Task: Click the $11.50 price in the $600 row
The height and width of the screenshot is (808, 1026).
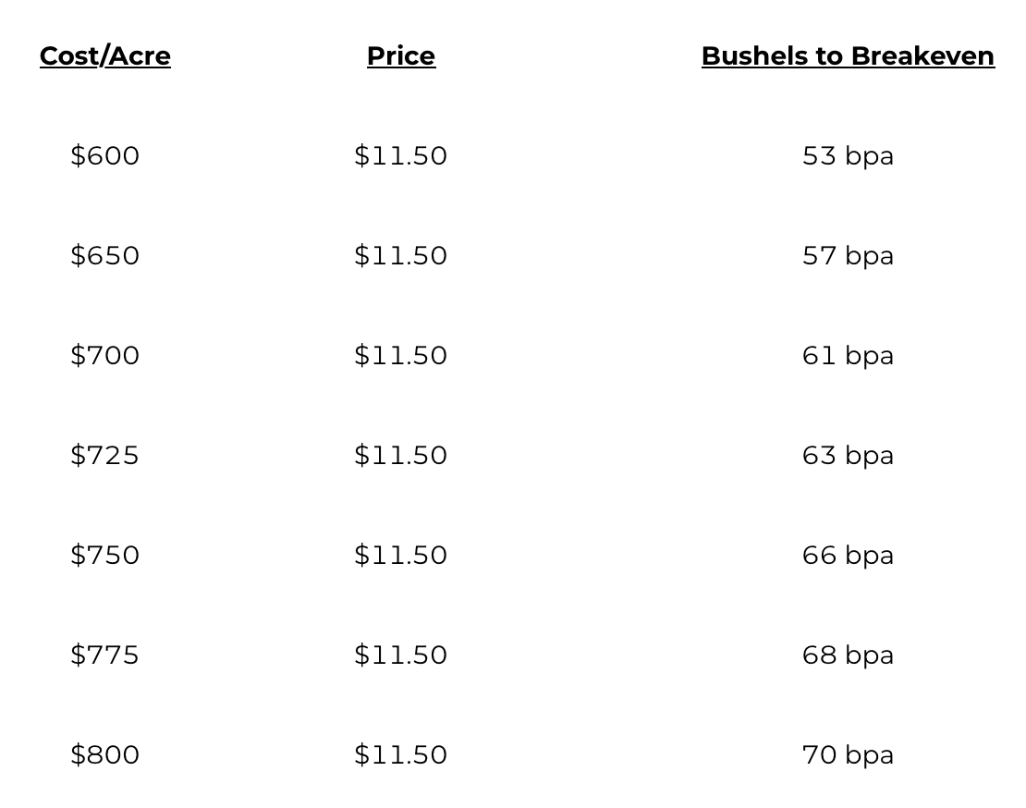Action: [401, 155]
